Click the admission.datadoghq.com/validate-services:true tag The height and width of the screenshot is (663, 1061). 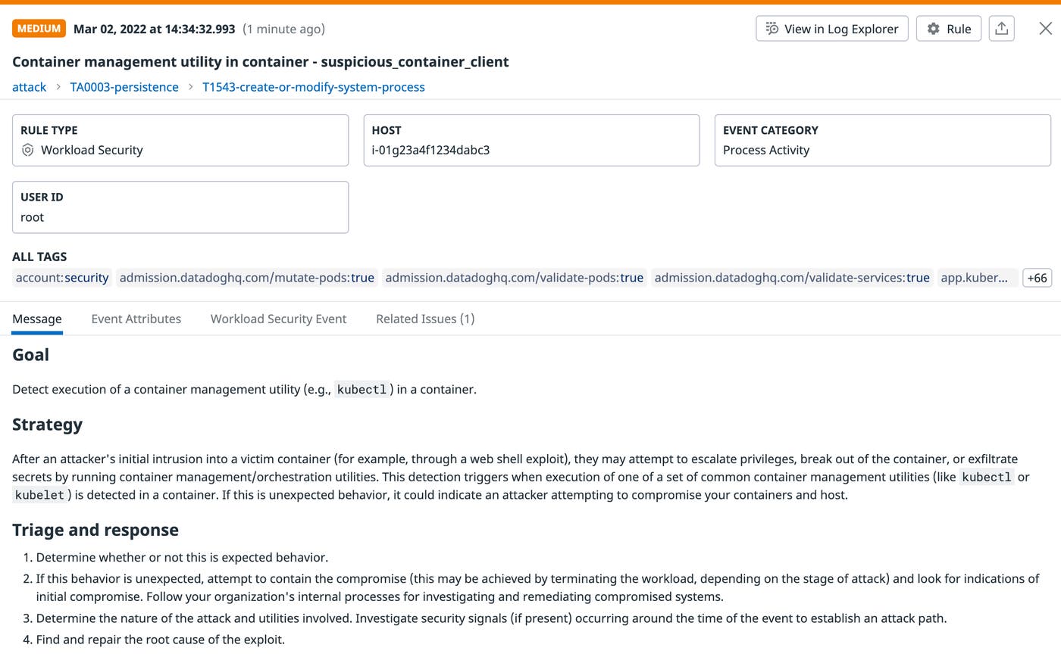click(x=791, y=278)
